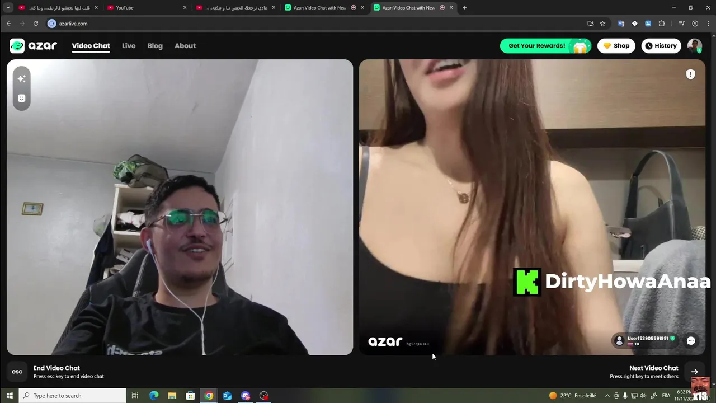This screenshot has height=403, width=716.
Task: Open the Chrome three-dot menu
Action: 708,24
